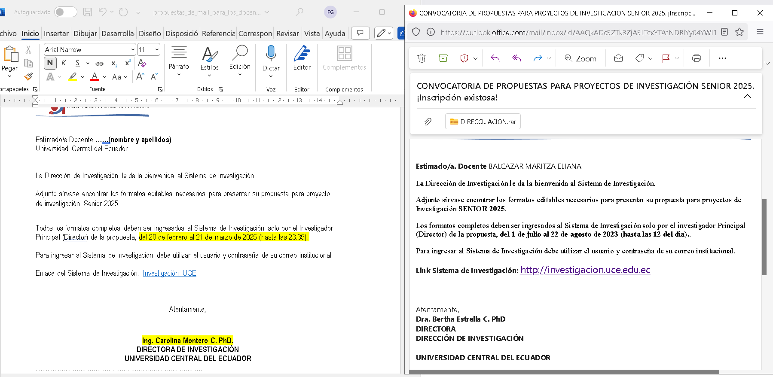This screenshot has height=377, width=773.
Task: Select the Format Painter brush
Action: (28, 76)
